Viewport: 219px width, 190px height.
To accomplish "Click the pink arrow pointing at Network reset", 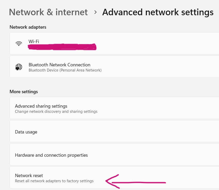I will (x=135, y=181).
